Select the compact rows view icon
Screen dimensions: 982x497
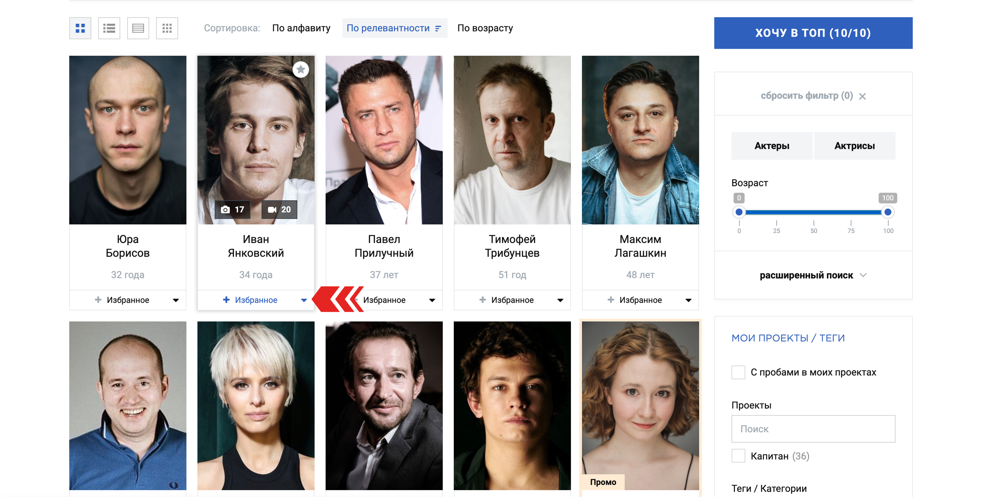[138, 28]
